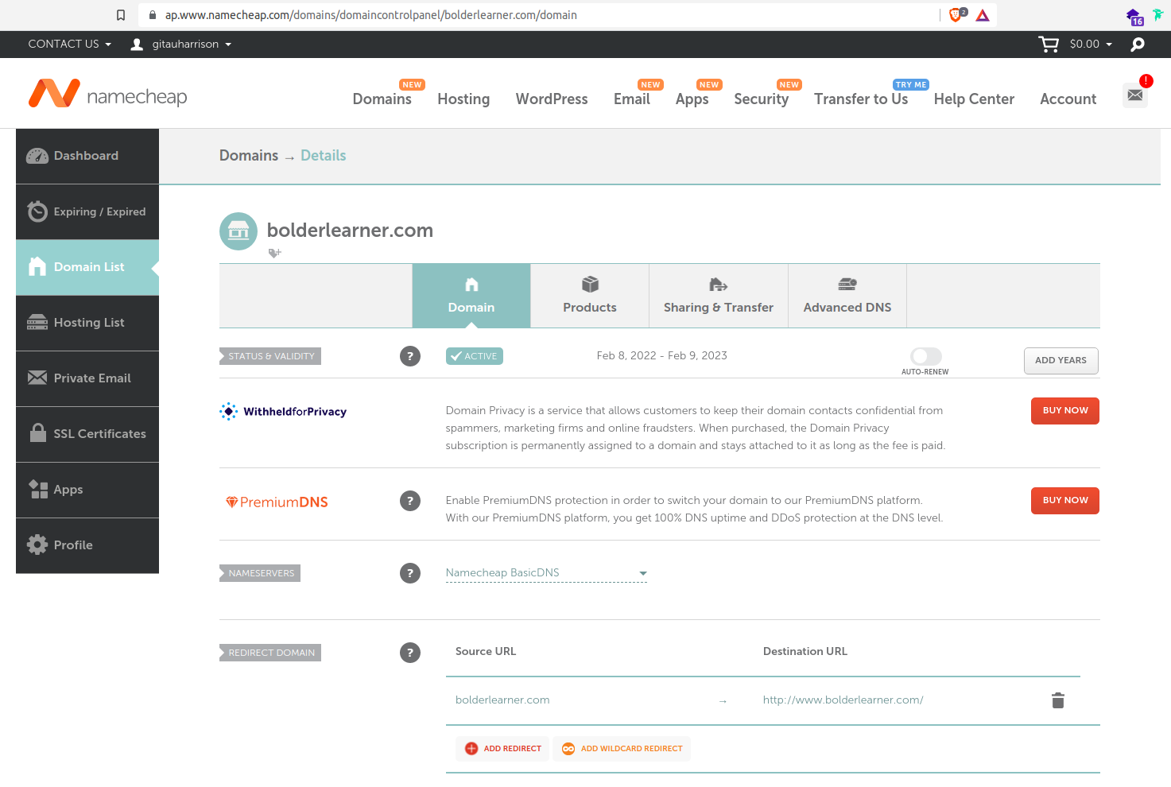Viewport: 1171px width, 787px height.
Task: Open Apps in sidebar
Action: (87, 490)
